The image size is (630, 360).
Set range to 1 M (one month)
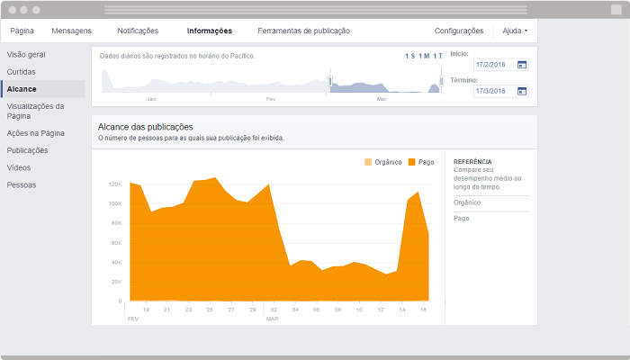(424, 56)
